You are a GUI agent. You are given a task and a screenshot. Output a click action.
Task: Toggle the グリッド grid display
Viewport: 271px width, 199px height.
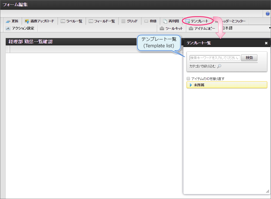click(130, 21)
